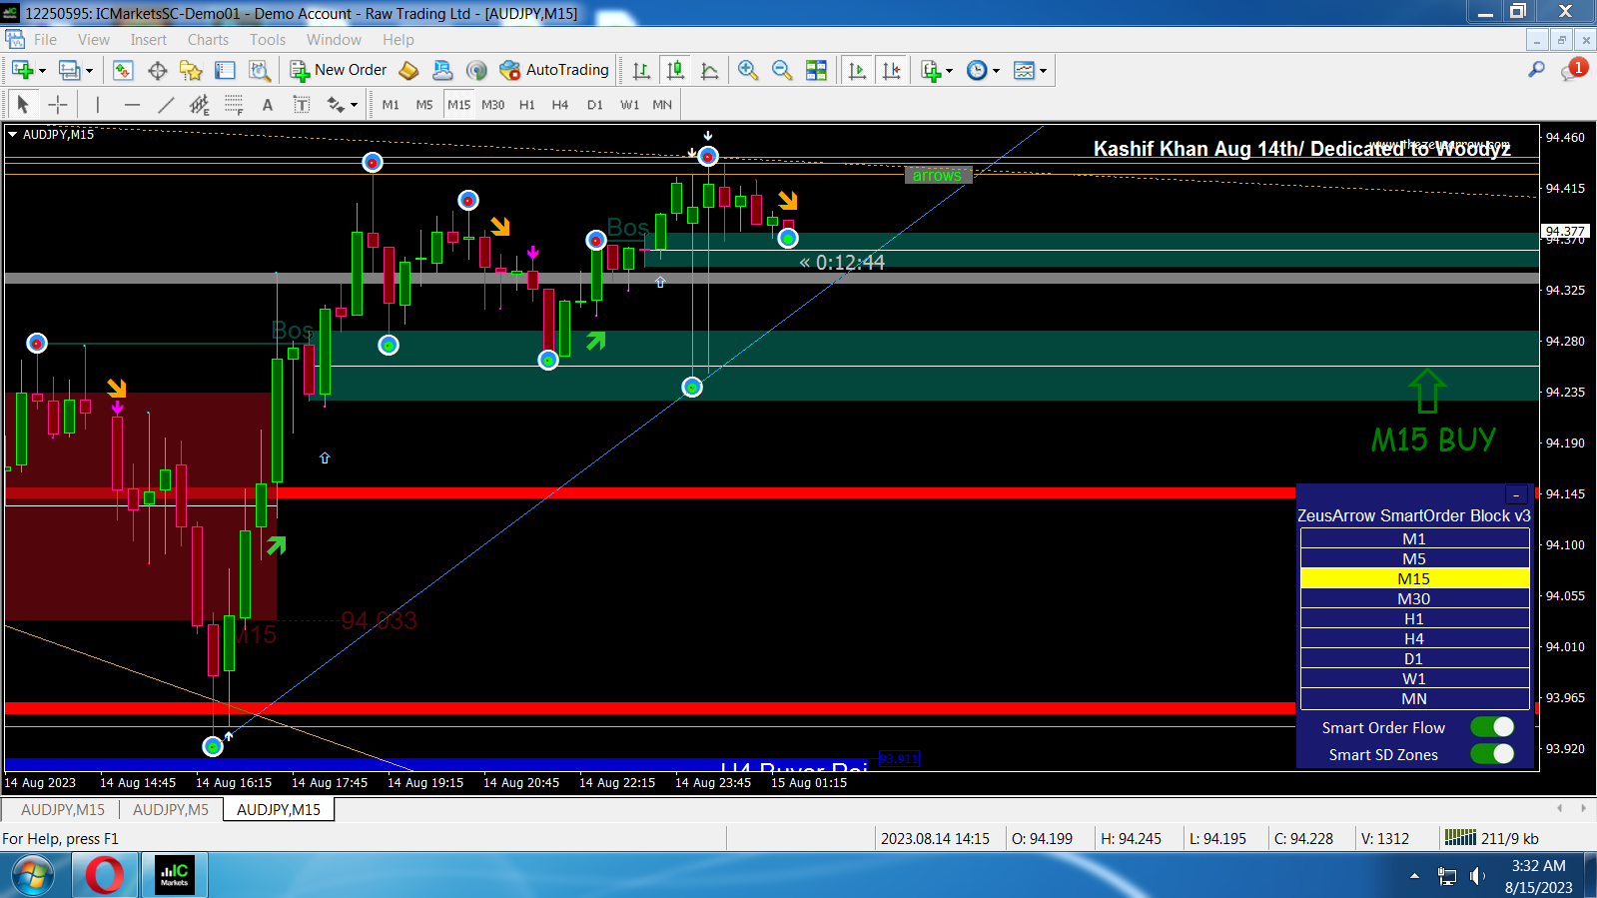Switch chart to line chart style
This screenshot has width=1597, height=898.
[709, 70]
